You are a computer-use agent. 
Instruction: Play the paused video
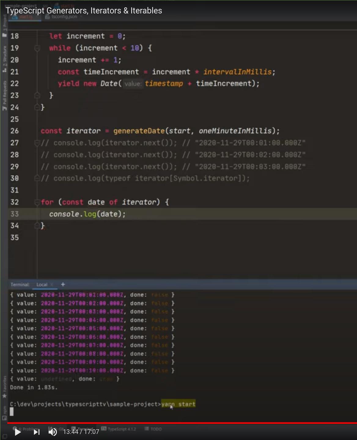[17, 432]
